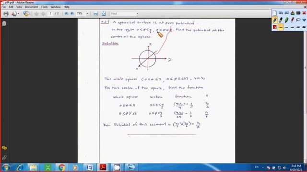Open the Pages panel in sidebar

4,23
